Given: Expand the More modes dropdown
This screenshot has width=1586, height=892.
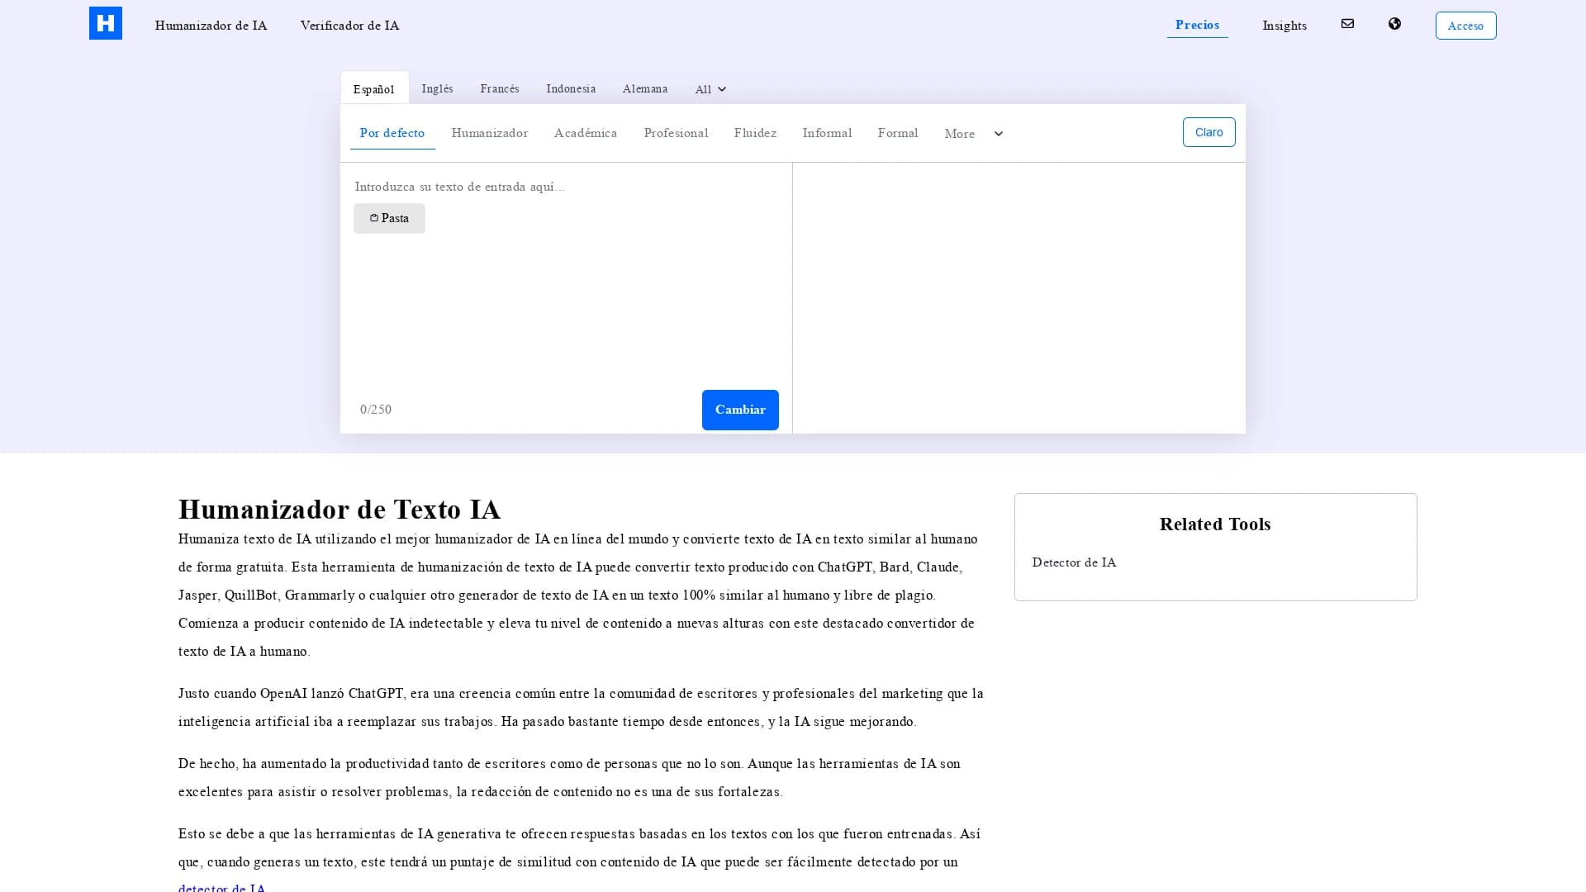Looking at the screenshot, I should point(974,134).
